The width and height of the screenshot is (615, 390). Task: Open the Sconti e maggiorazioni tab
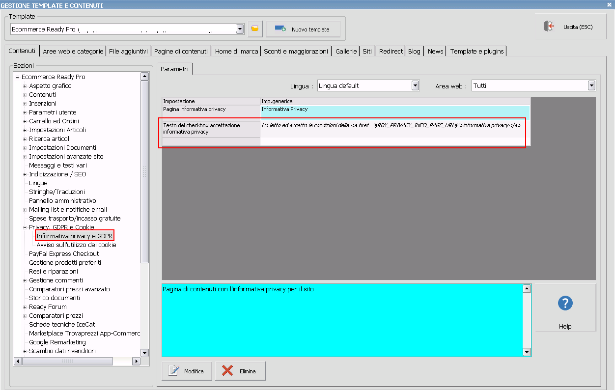click(296, 51)
